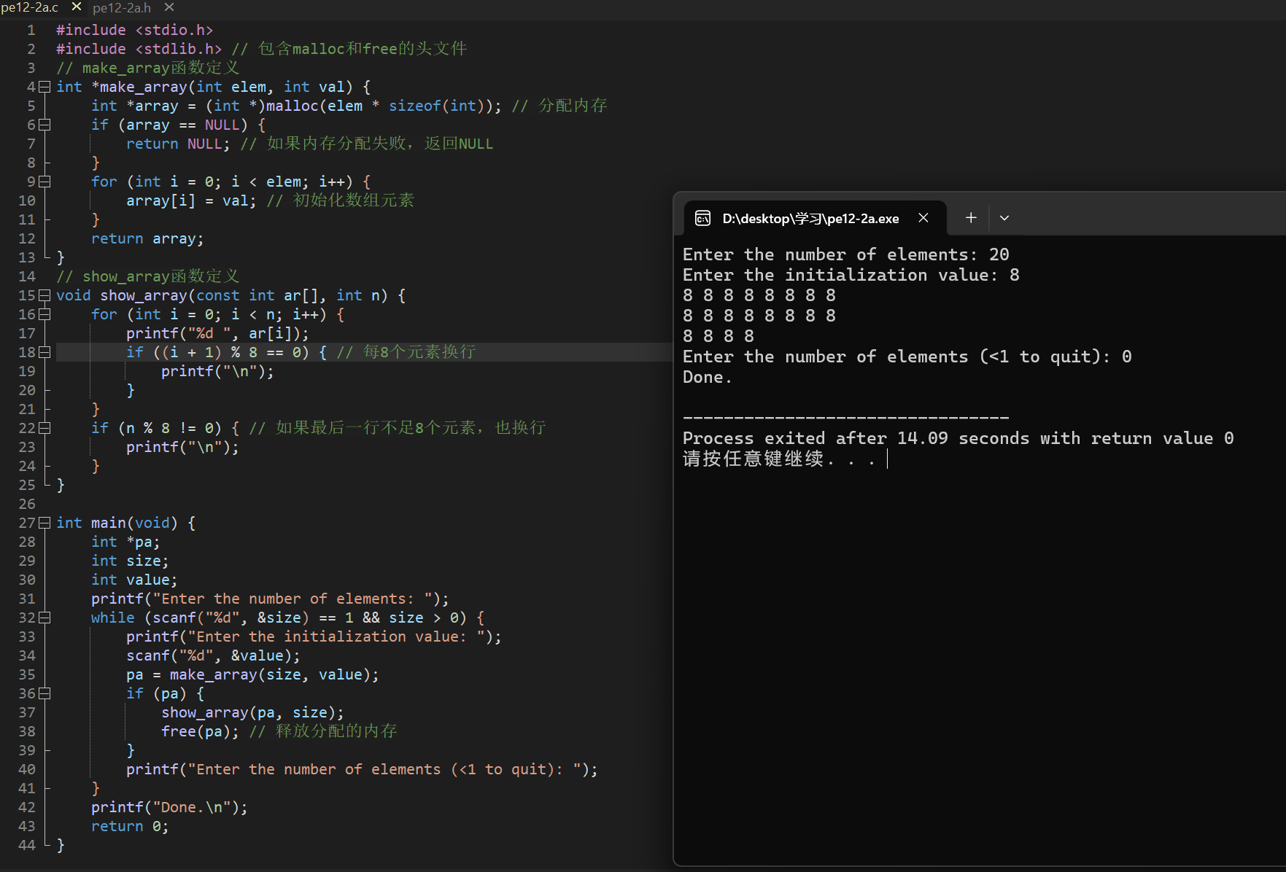
Task: Click 'printf("Done.\n");' on line 42
Action: pos(169,807)
